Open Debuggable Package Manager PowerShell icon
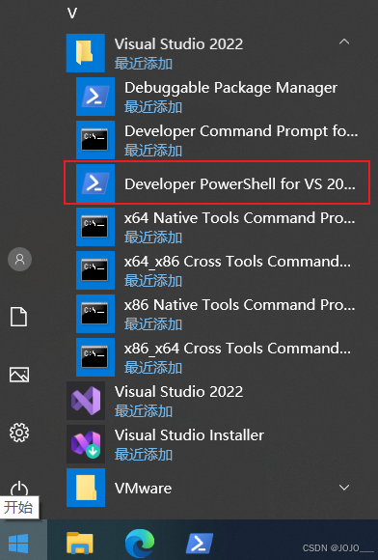The width and height of the screenshot is (378, 560). [x=95, y=97]
